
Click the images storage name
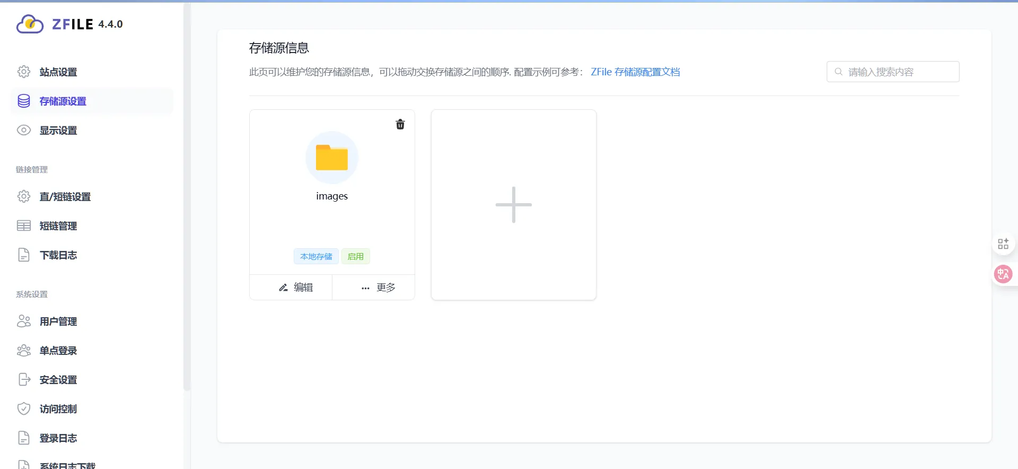click(x=332, y=196)
